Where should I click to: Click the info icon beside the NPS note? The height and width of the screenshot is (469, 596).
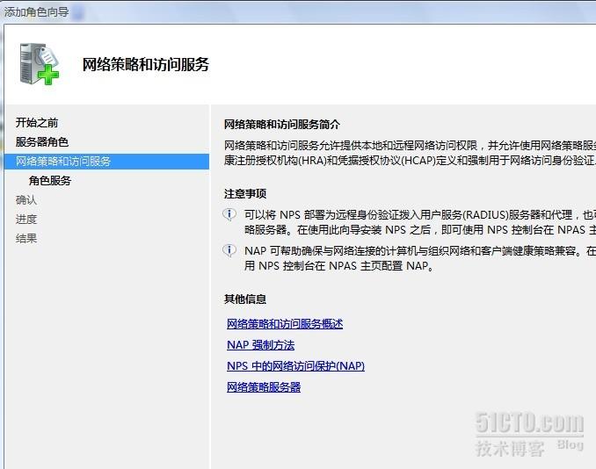click(x=229, y=214)
